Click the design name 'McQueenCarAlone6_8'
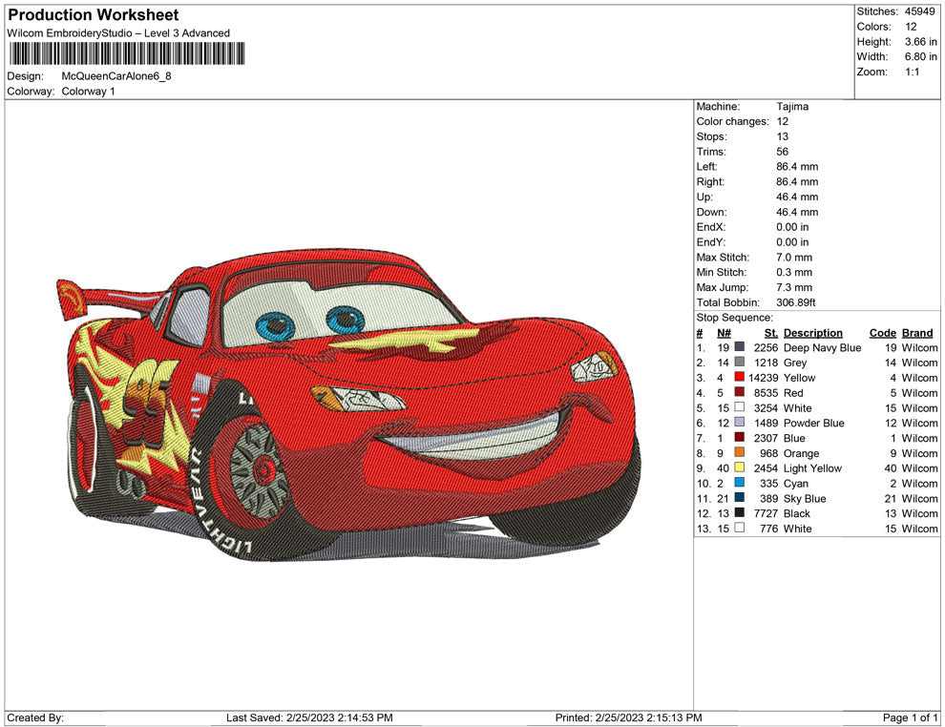This screenshot has width=945, height=727. pos(116,76)
